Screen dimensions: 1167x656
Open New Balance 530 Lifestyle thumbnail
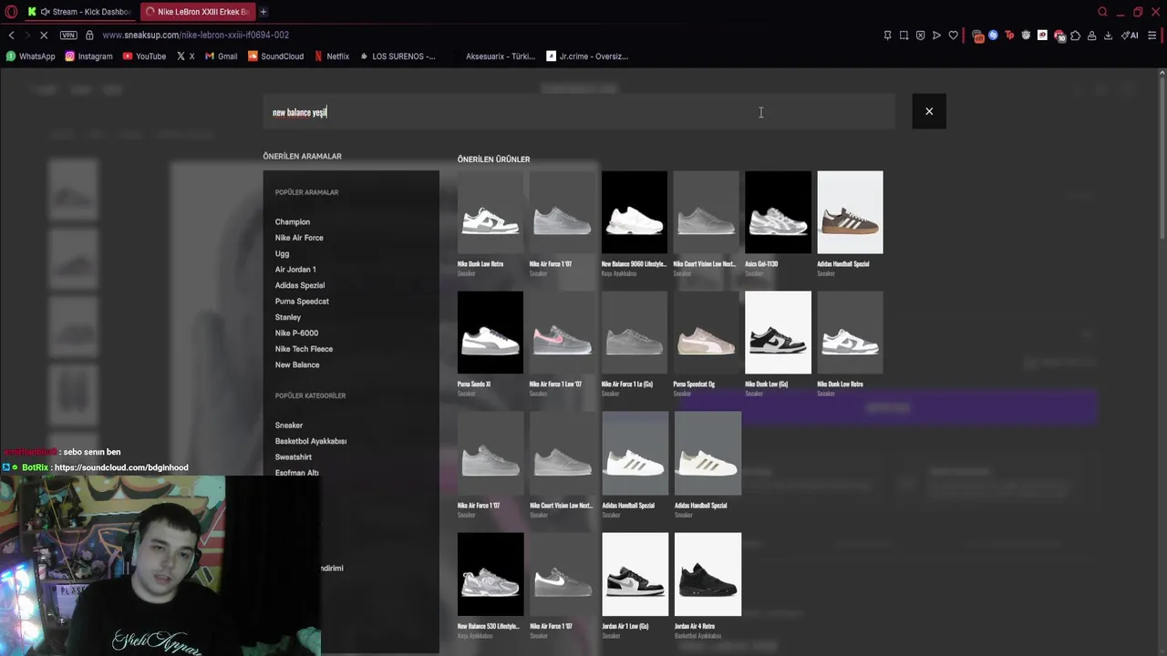pos(491,575)
